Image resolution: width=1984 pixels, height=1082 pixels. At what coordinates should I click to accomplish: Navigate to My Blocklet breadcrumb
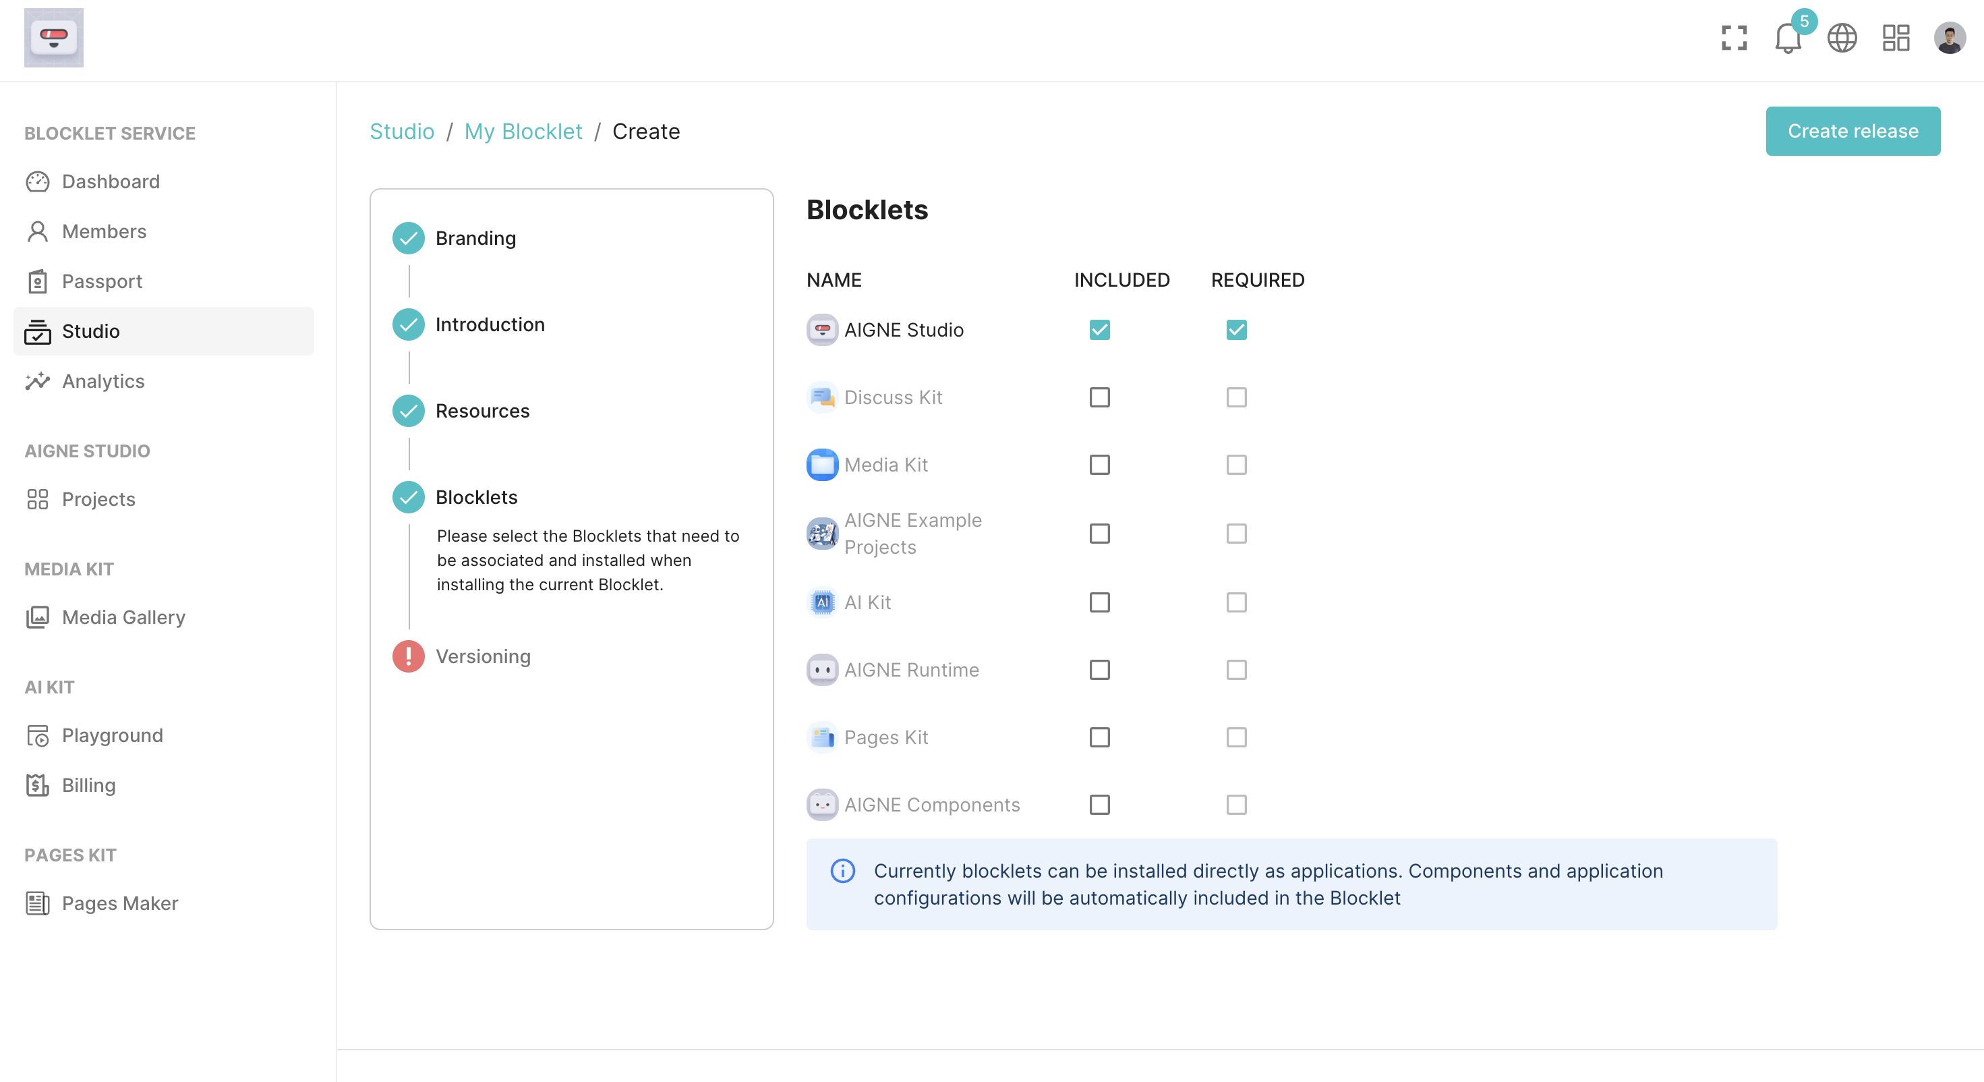tap(523, 132)
